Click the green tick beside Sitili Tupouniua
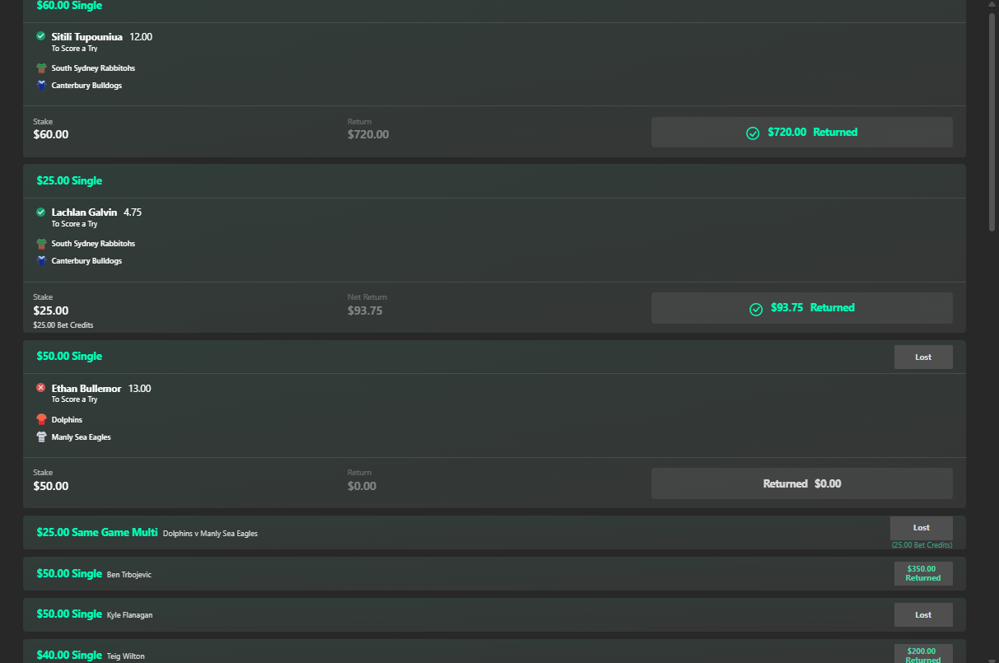The height and width of the screenshot is (663, 999). (41, 36)
